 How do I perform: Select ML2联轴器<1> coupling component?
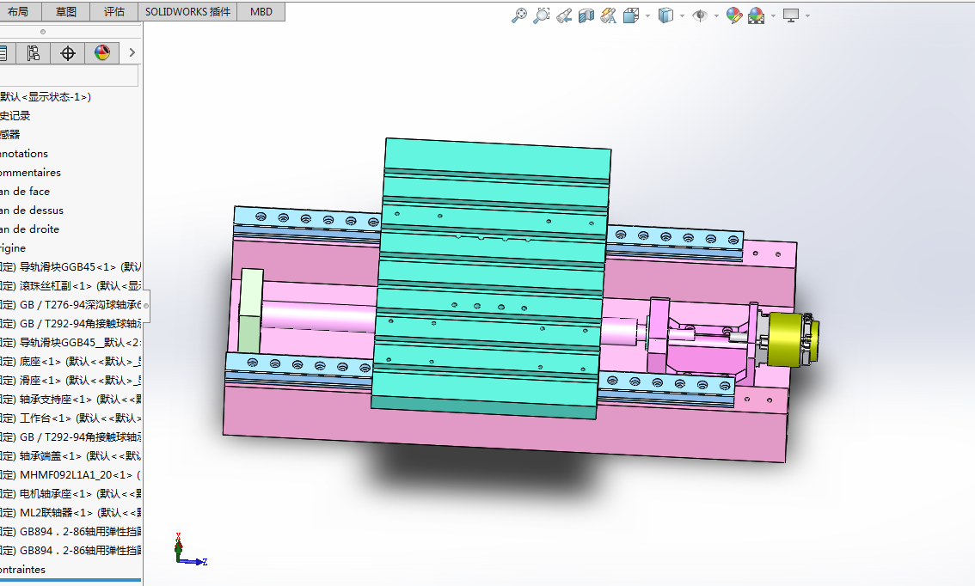coord(71,513)
